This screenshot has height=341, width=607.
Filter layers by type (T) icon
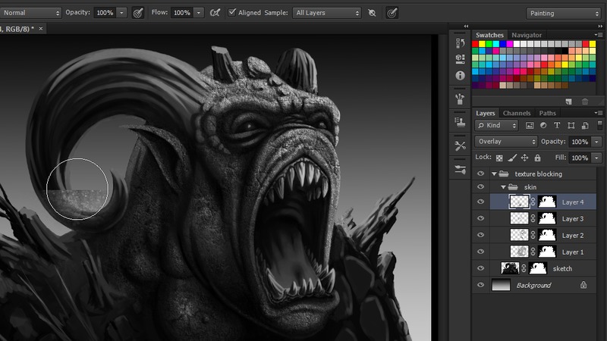click(558, 125)
